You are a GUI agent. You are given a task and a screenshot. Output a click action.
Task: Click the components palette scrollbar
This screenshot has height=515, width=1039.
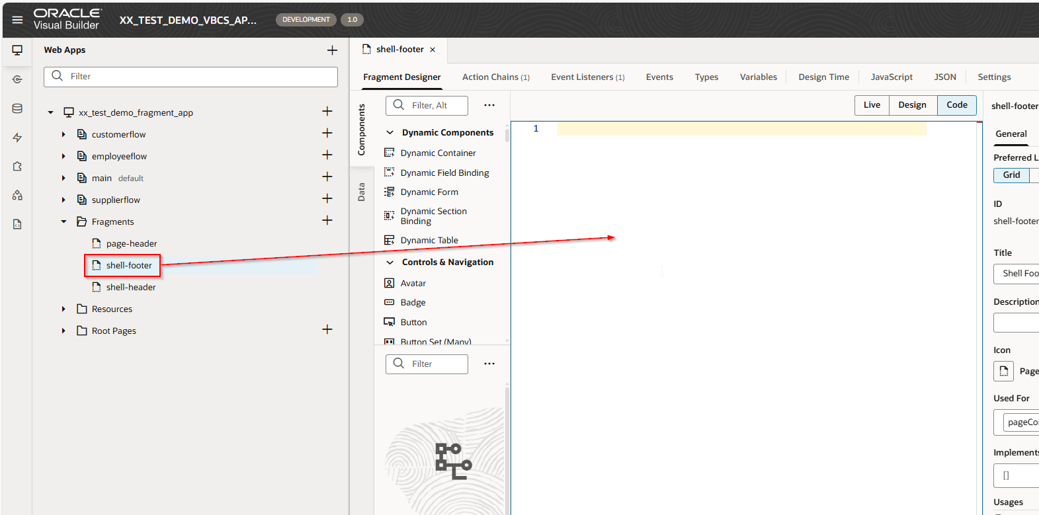(x=507, y=136)
